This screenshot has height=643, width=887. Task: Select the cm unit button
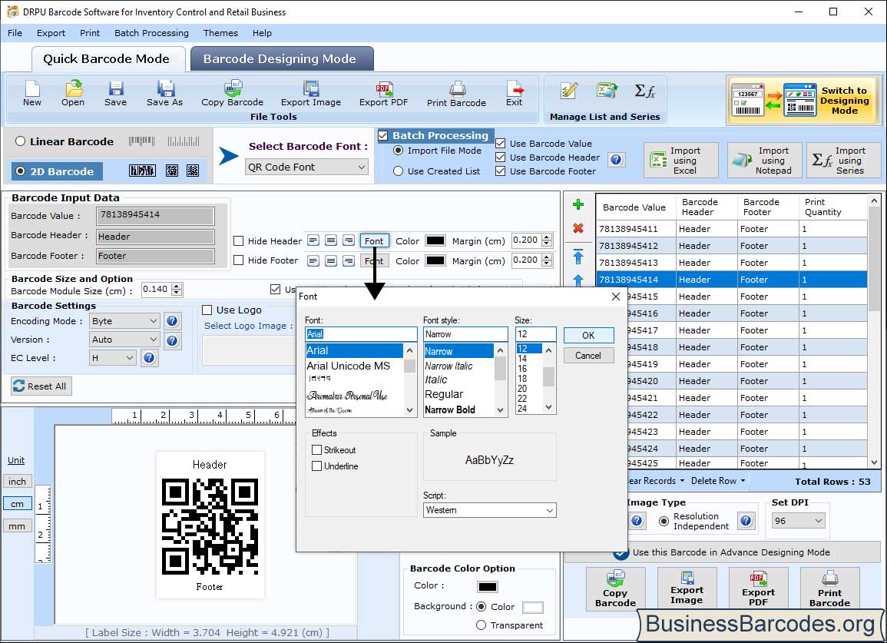pyautogui.click(x=18, y=504)
